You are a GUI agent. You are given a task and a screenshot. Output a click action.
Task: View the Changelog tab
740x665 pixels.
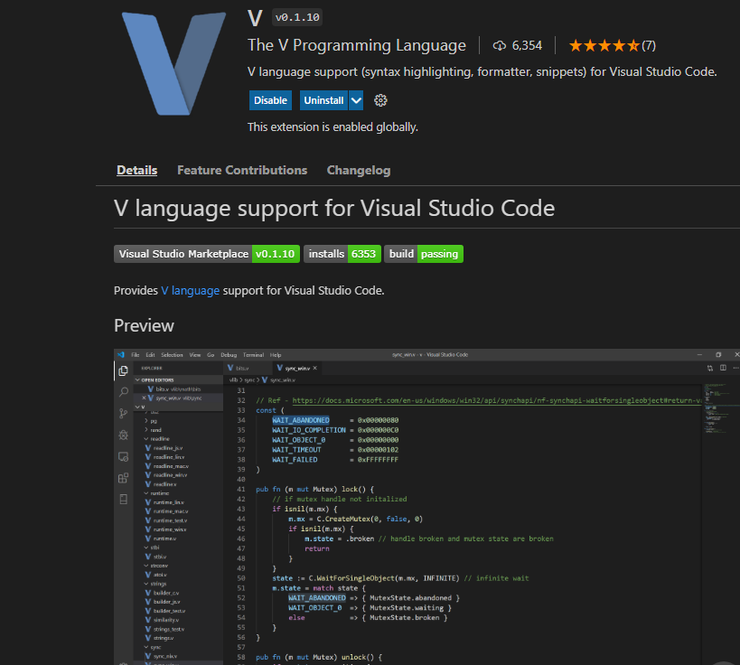(x=359, y=170)
